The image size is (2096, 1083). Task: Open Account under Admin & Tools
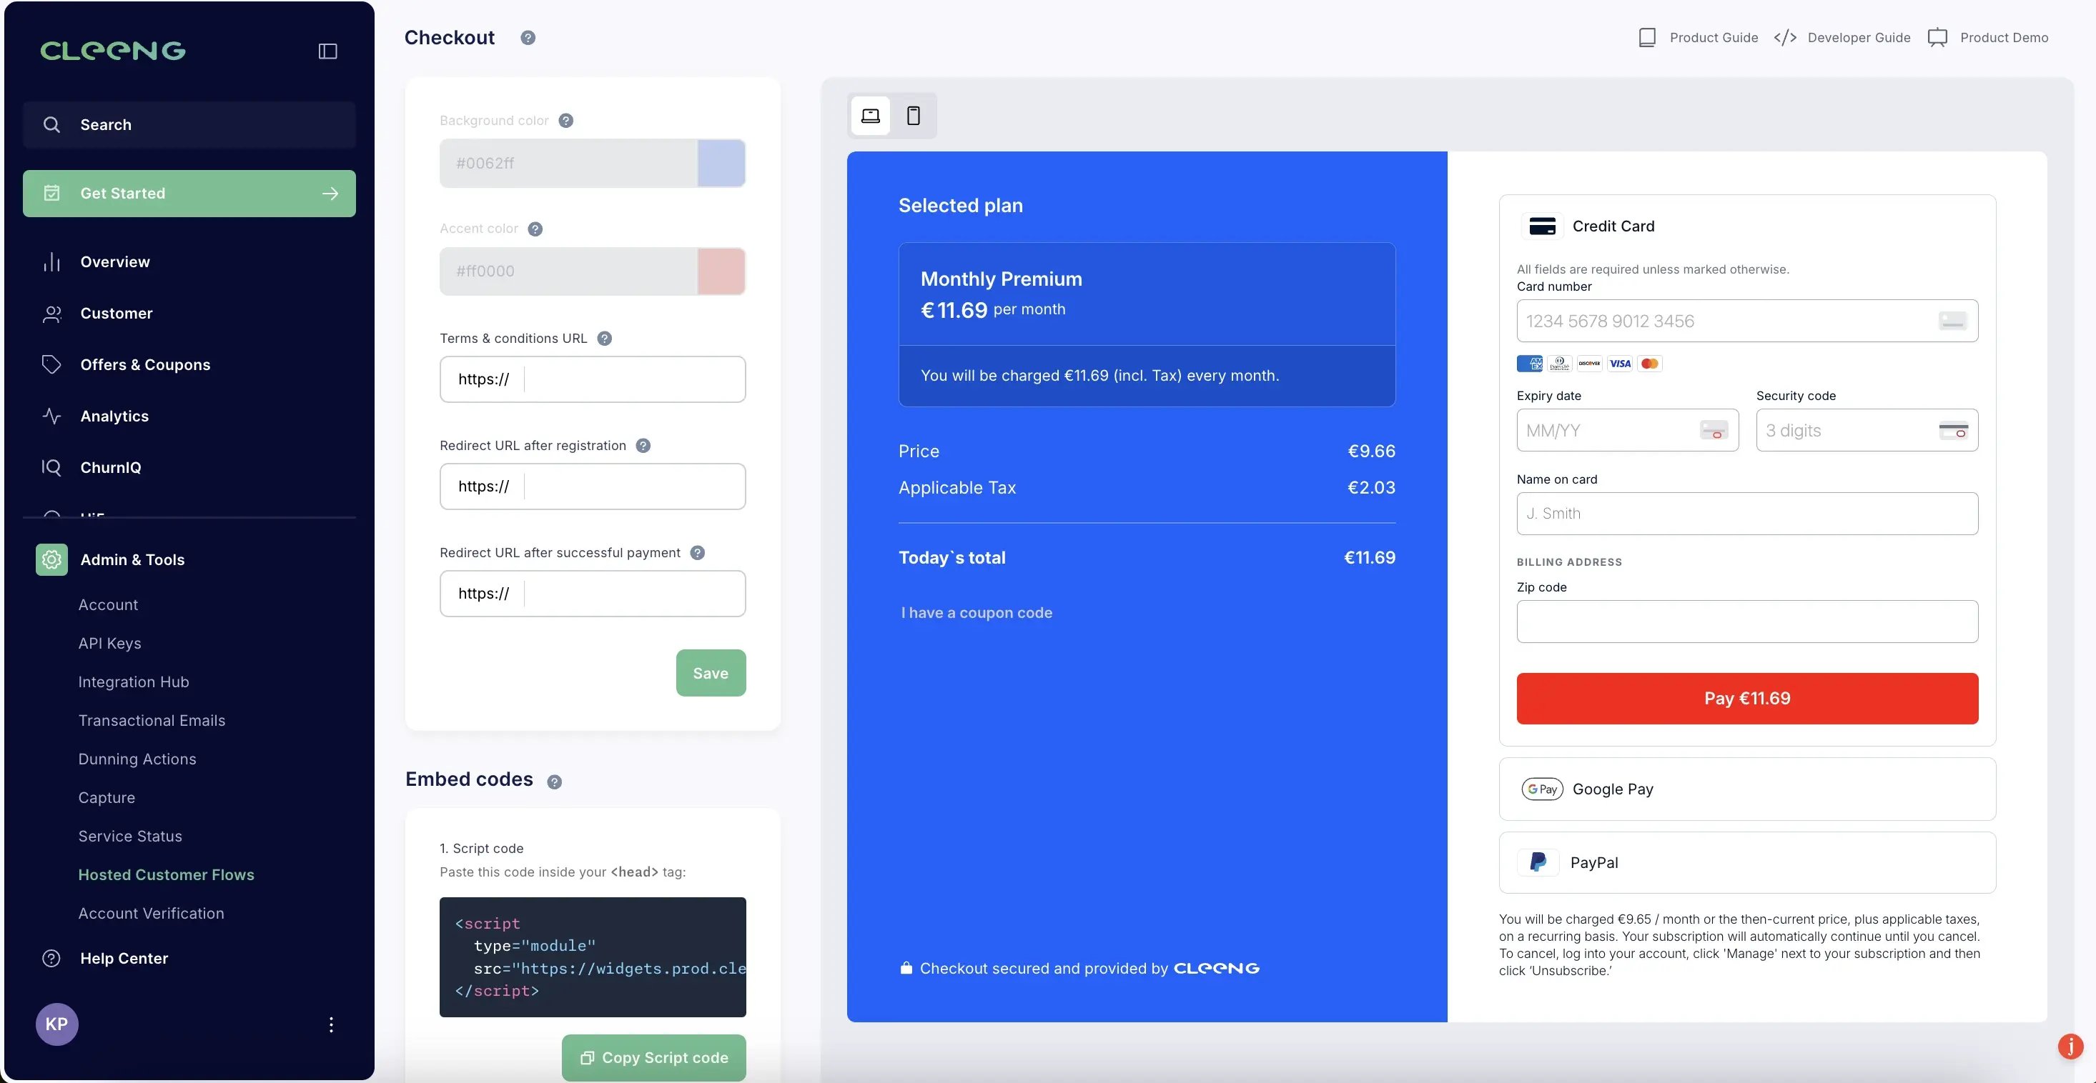pyautogui.click(x=108, y=605)
